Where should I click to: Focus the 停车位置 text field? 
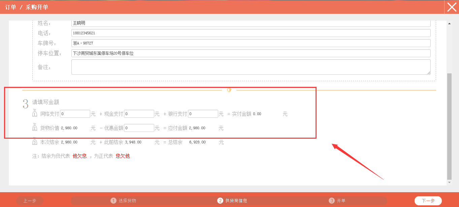click(251, 53)
